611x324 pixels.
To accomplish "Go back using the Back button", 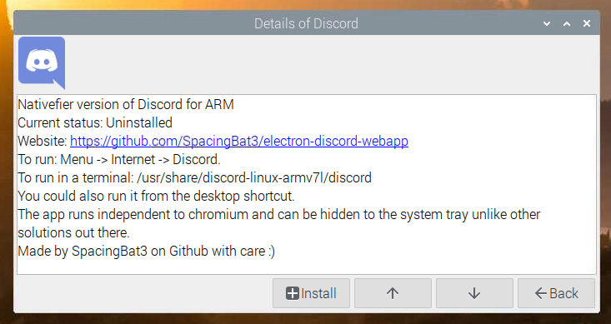I will click(x=556, y=293).
